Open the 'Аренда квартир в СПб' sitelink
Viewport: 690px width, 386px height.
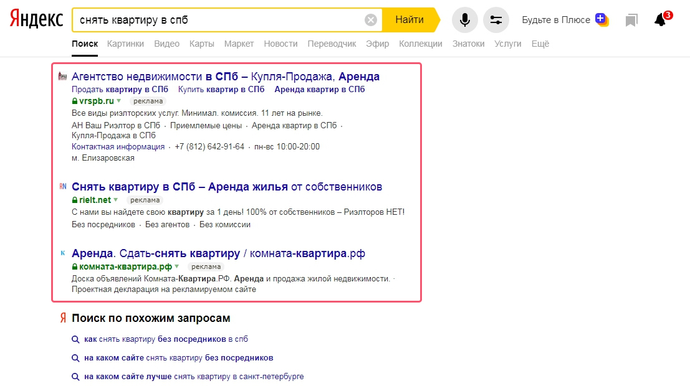point(320,89)
